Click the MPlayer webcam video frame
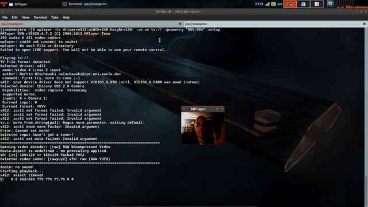 203,128
